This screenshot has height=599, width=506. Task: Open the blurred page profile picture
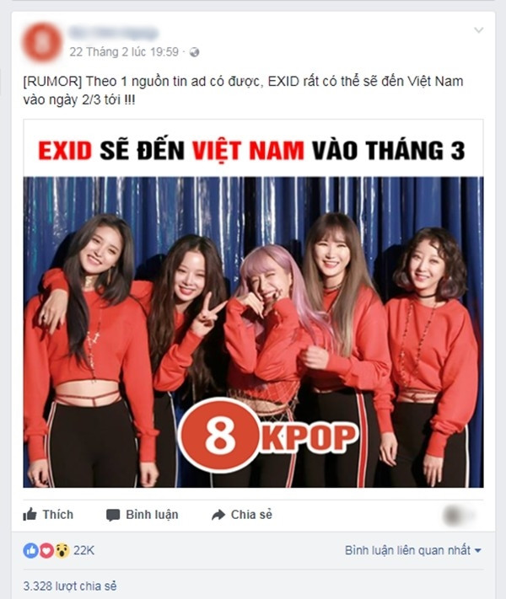click(41, 42)
